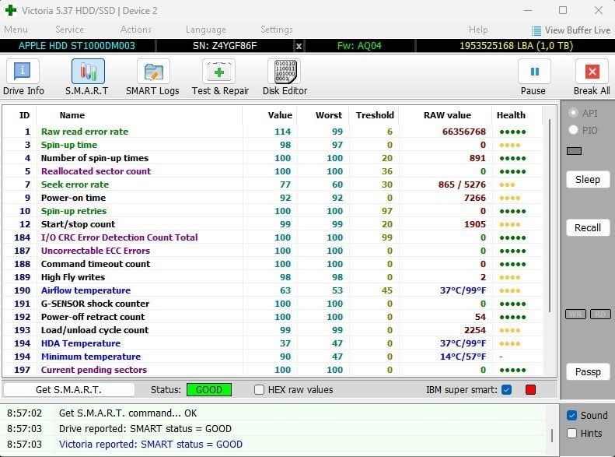Click the APPLE HDD ST1000DM003 model label

pos(77,46)
